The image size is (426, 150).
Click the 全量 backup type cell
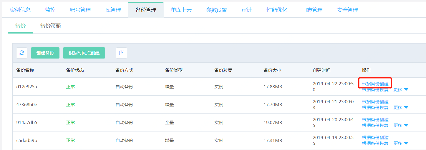[x=169, y=123]
